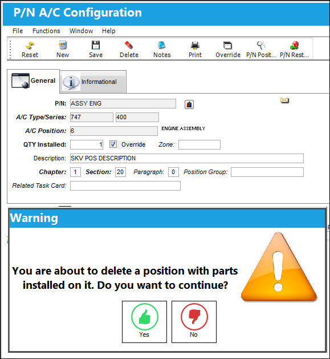330x359 pixels.
Task: Click the Zone input field
Action: (199, 145)
